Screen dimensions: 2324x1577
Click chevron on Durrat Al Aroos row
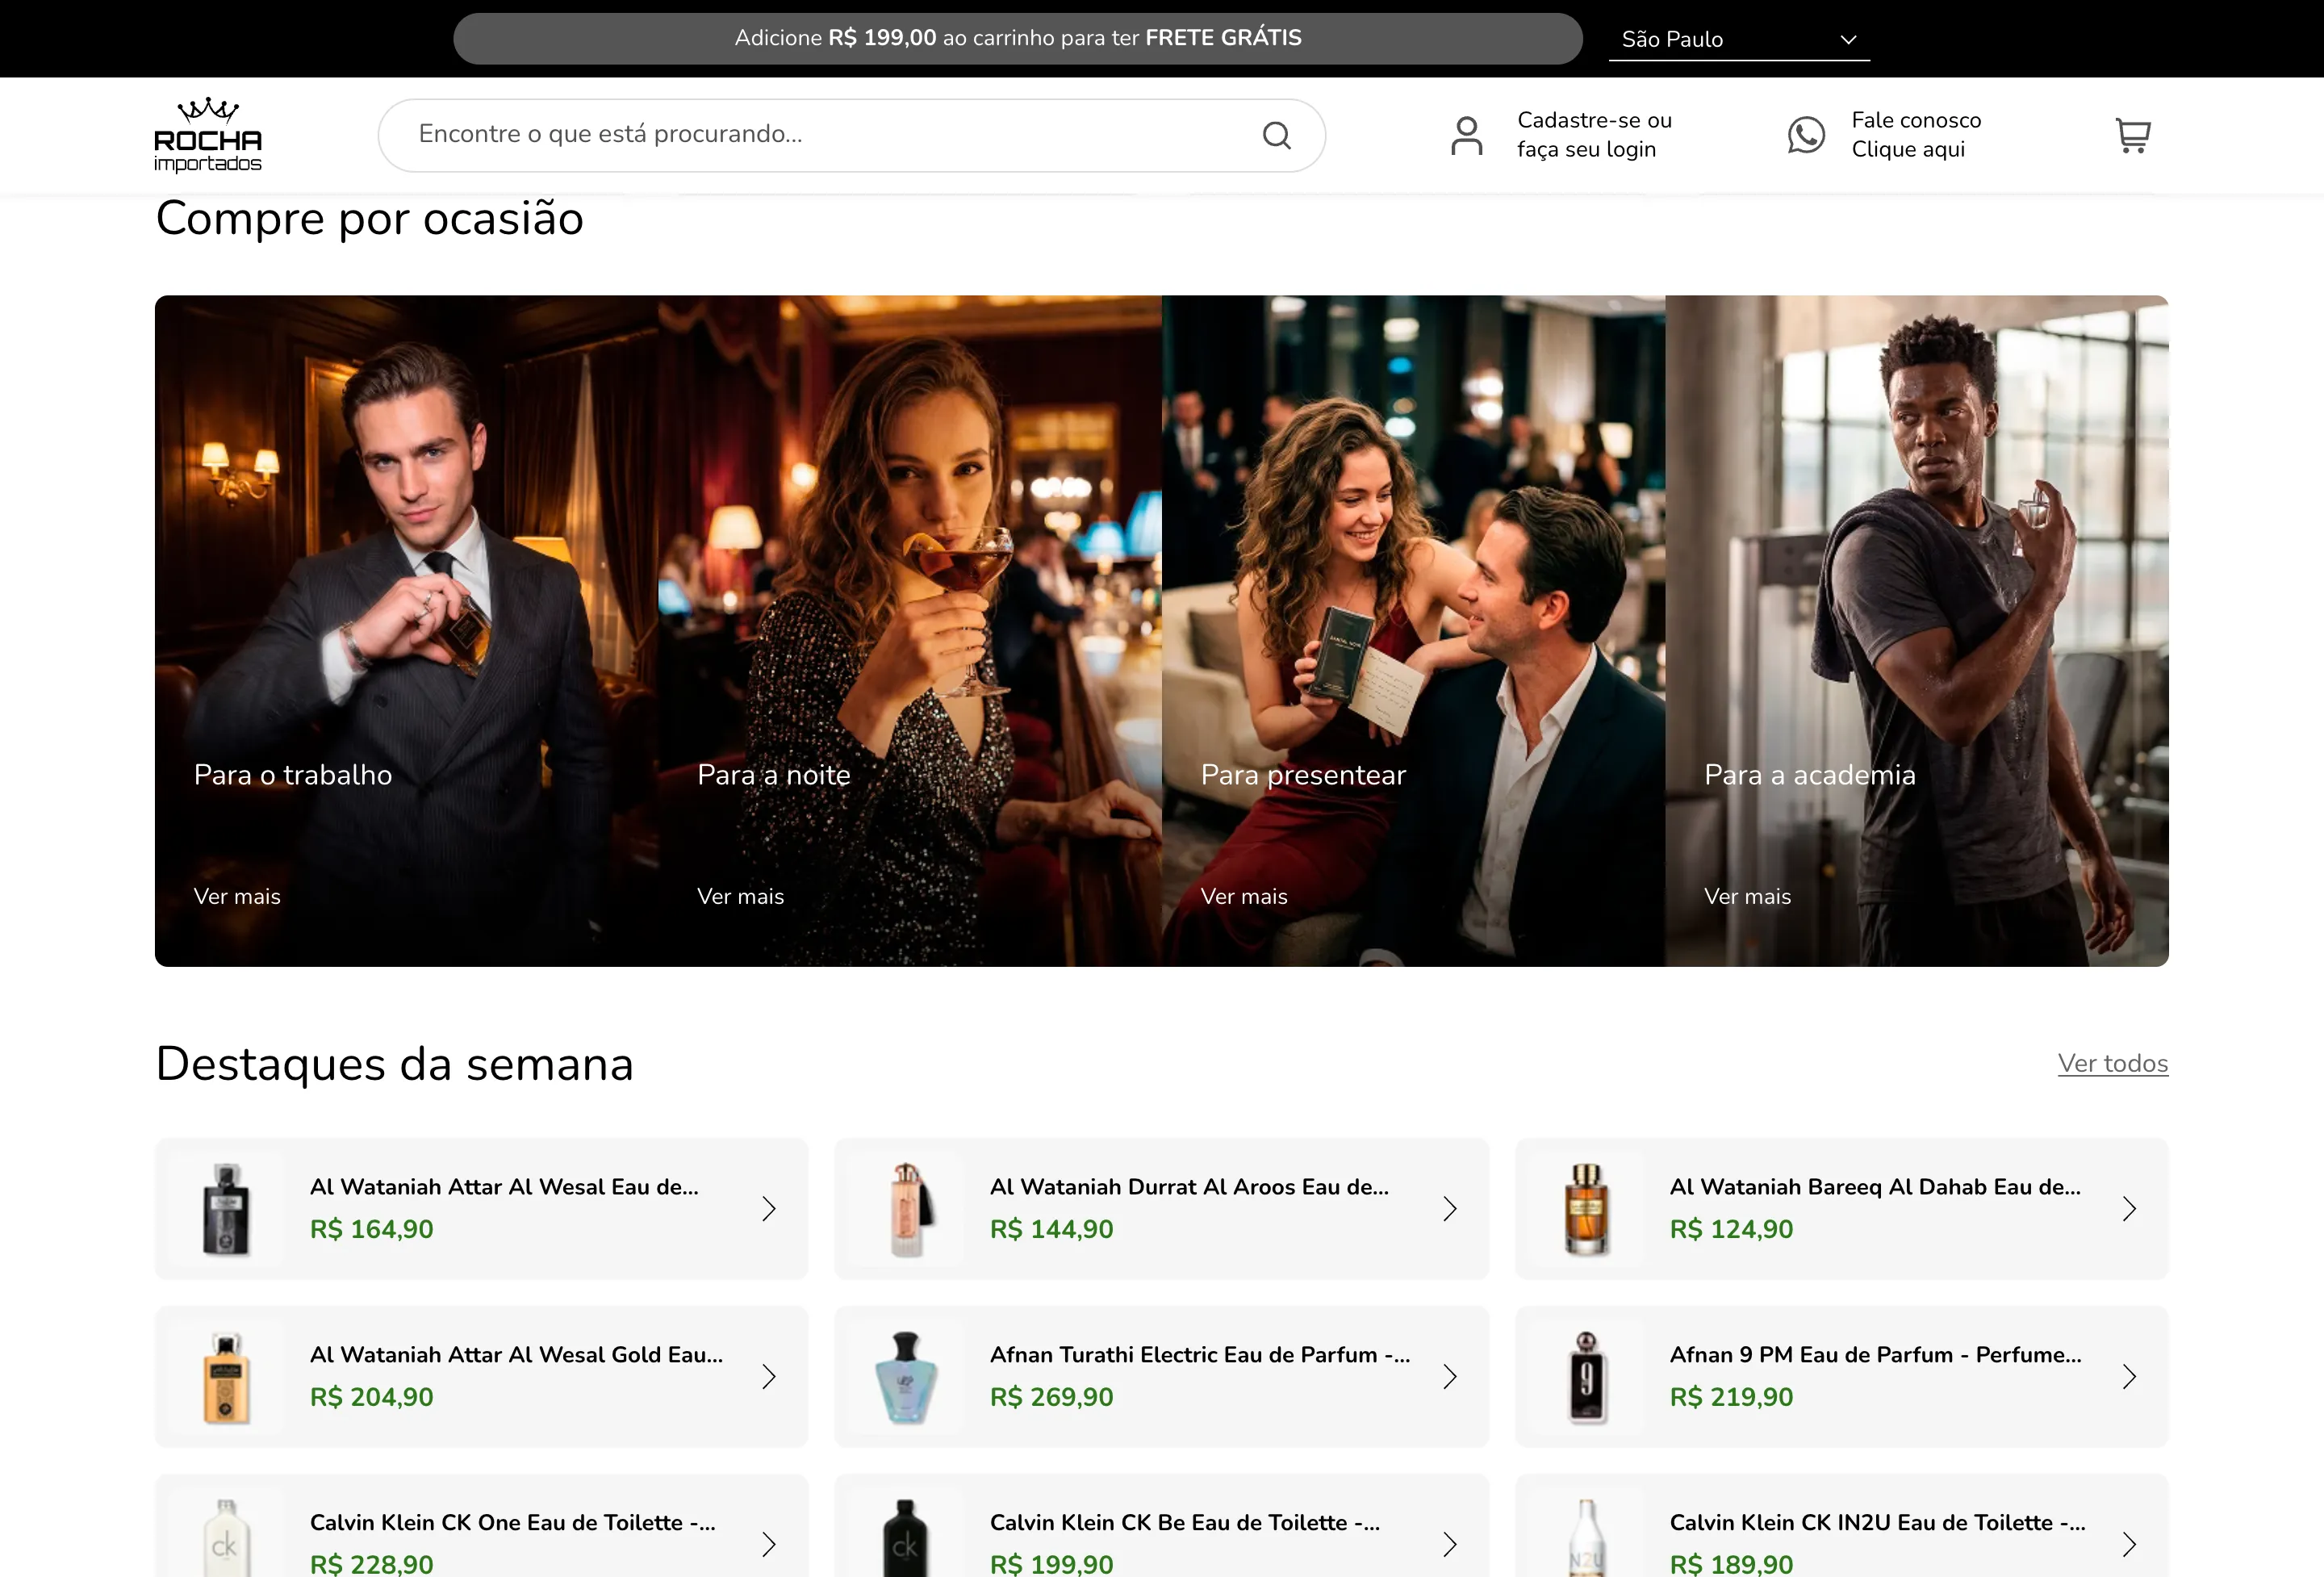pos(1450,1208)
